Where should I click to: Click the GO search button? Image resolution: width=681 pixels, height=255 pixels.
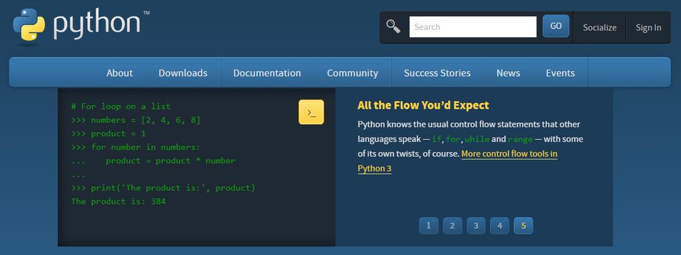[x=556, y=26]
